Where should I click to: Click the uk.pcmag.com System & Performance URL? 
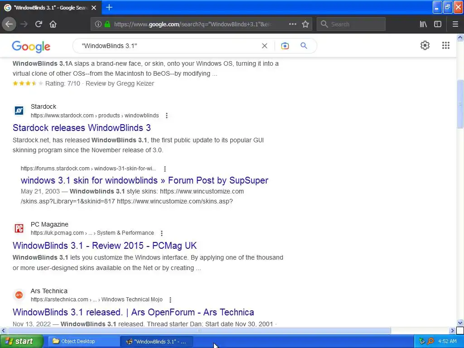pyautogui.click(x=92, y=233)
